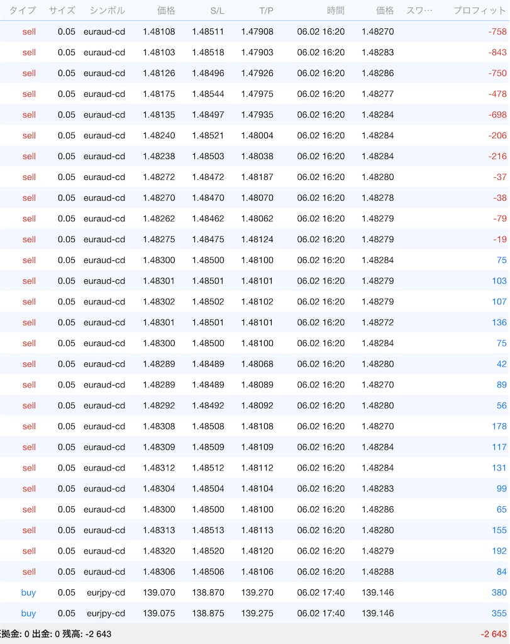Click the profit value 42

[x=502, y=364]
